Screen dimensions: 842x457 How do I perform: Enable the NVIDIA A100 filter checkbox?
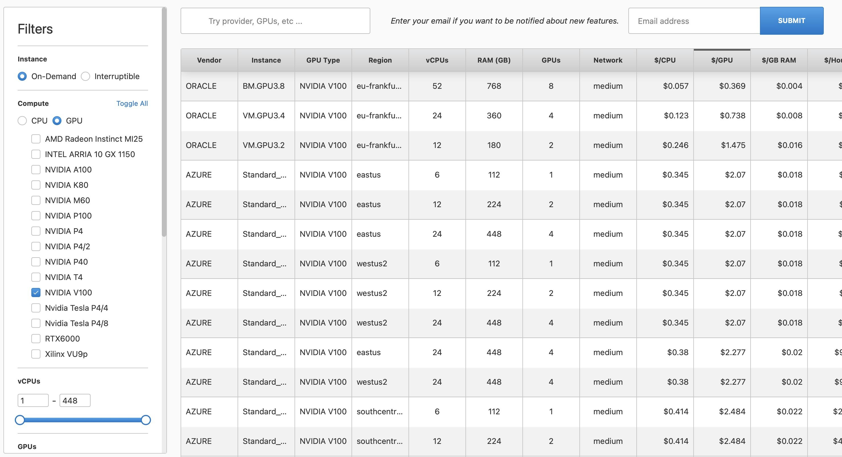pos(36,170)
